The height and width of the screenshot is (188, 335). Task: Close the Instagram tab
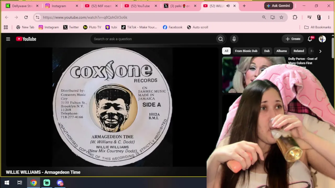[77, 6]
